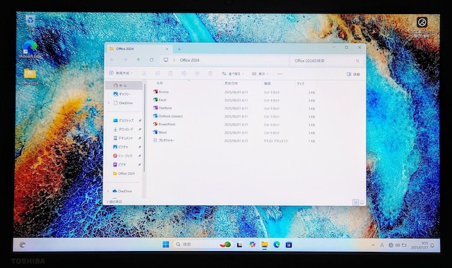The height and width of the screenshot is (268, 452).
Task: Switch to details list view in status bar
Action: point(355,202)
